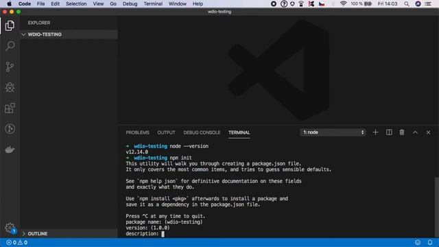Open notifications bell in status bar
This screenshot has height=247, width=439.
coord(430,242)
